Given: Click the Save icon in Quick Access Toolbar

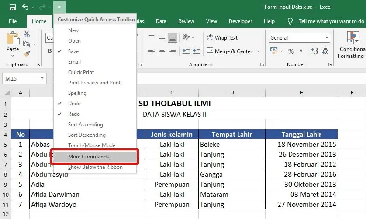Looking at the screenshot, I should (12, 7).
